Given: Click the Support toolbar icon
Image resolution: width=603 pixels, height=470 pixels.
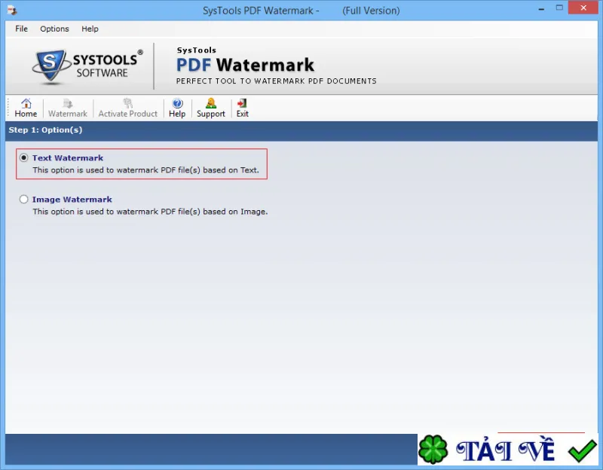Looking at the screenshot, I should (211, 108).
